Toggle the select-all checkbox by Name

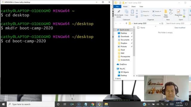tap(138, 28)
